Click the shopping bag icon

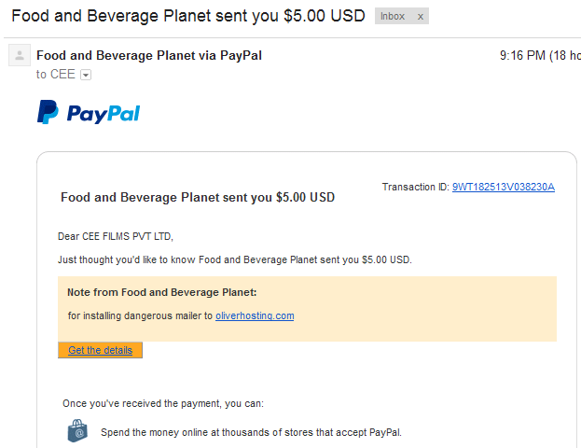[77, 430]
